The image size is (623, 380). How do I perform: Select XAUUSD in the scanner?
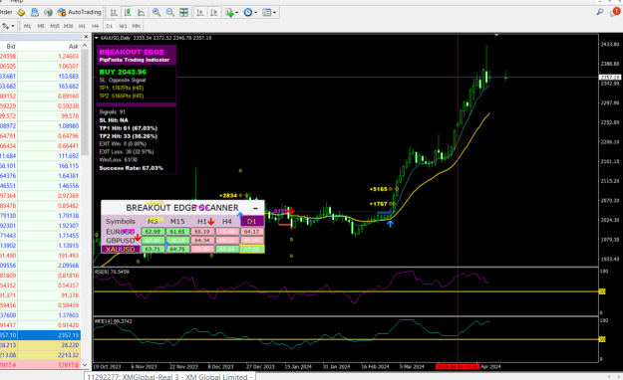[121, 249]
